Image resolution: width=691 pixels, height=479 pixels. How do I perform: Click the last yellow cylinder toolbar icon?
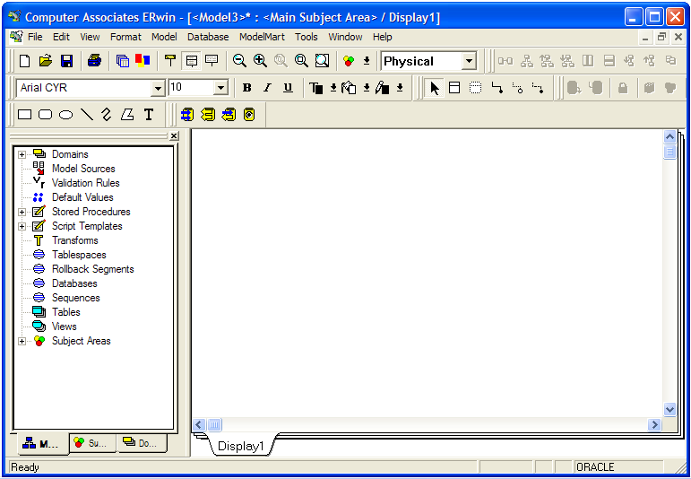[x=249, y=115]
